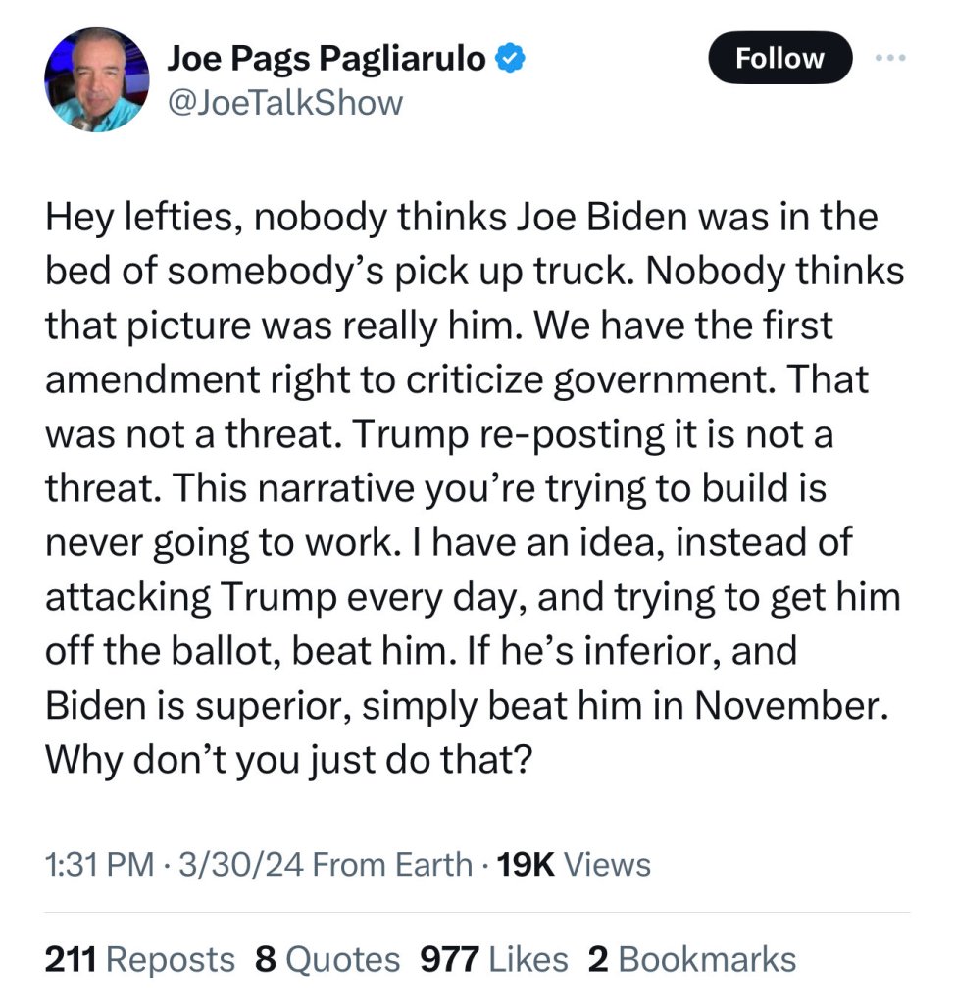Click the 2 Bookmarks count
The width and height of the screenshot is (955, 1003).
tap(691, 959)
